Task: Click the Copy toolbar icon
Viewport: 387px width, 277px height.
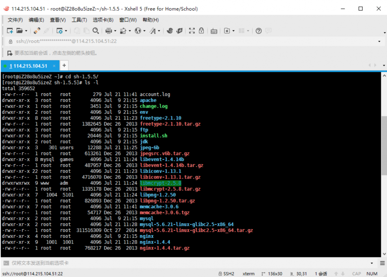Action: (77, 31)
